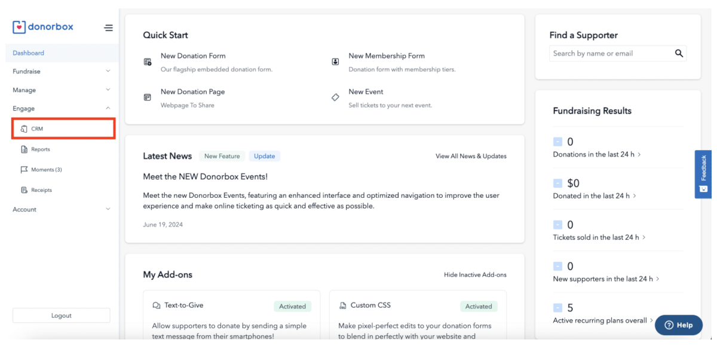Open Active recurring plans overall arrow
The width and height of the screenshot is (717, 355).
(652, 321)
